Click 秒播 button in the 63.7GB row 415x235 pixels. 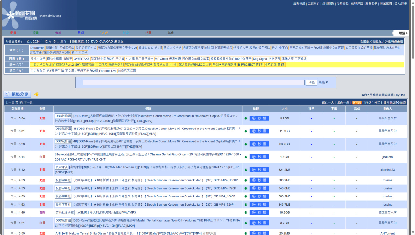click(259, 144)
